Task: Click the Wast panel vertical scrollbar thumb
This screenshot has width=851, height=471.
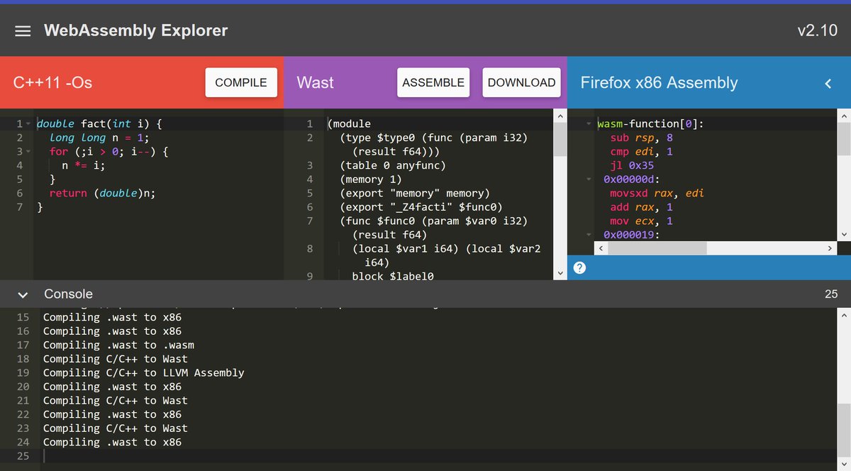Action: (x=560, y=139)
